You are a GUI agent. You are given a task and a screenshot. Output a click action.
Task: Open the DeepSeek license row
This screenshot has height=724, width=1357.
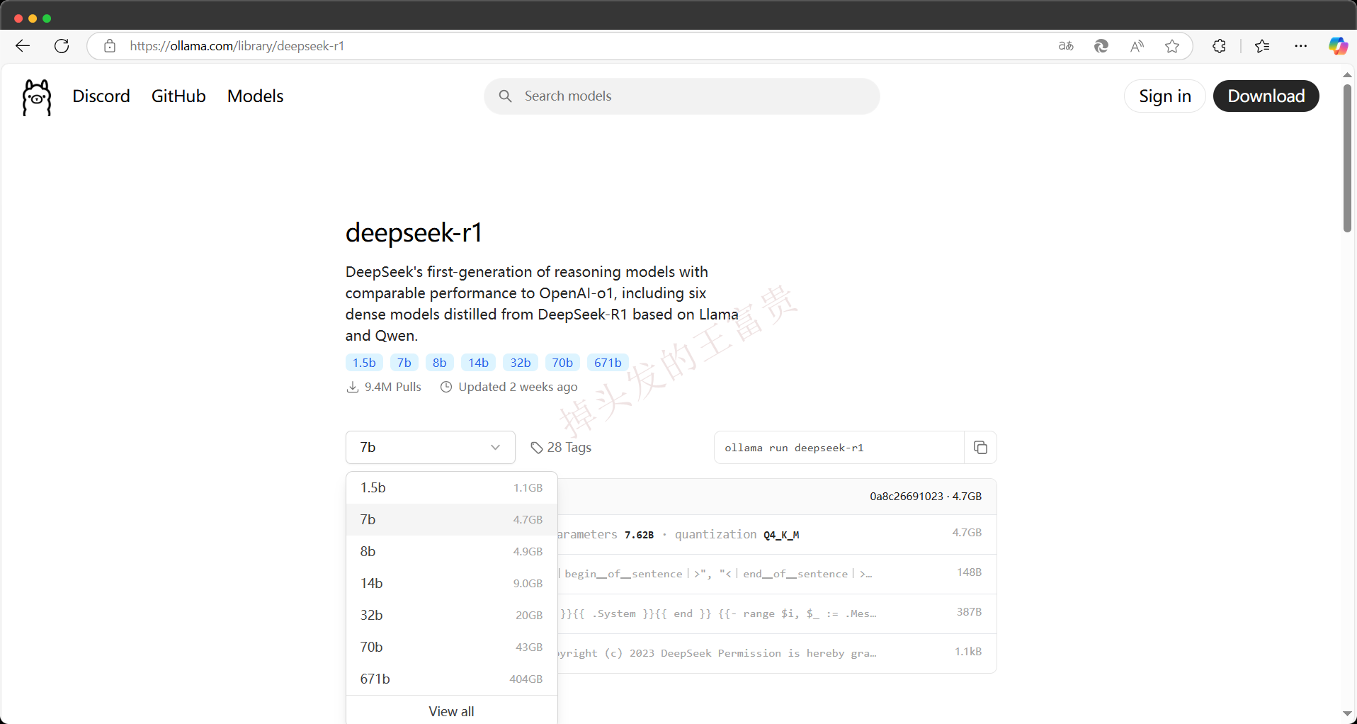(777, 653)
